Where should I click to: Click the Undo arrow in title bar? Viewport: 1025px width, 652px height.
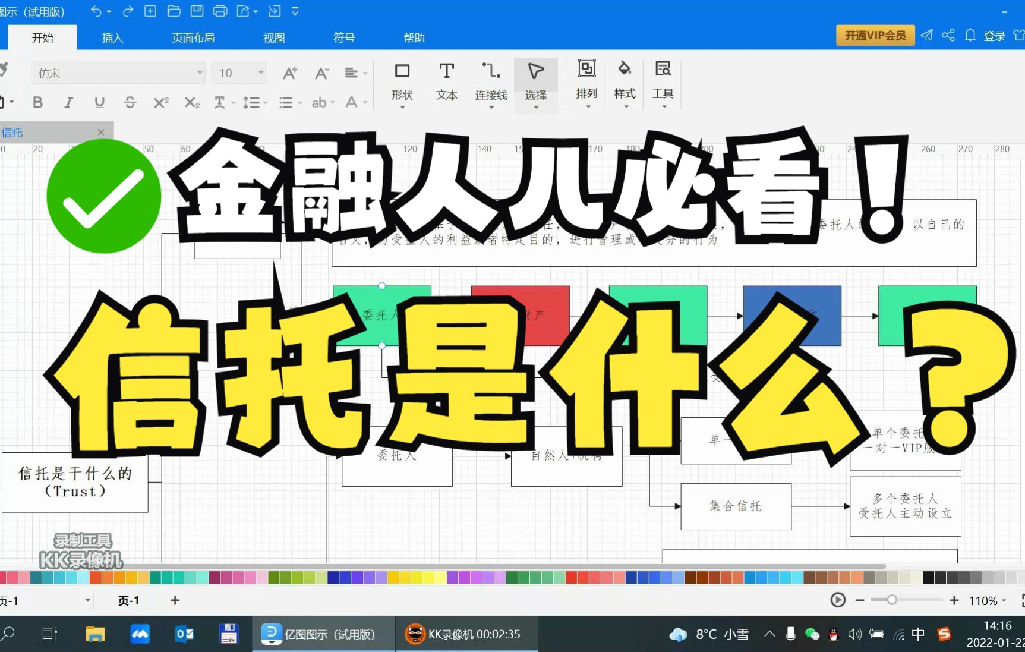click(x=96, y=11)
